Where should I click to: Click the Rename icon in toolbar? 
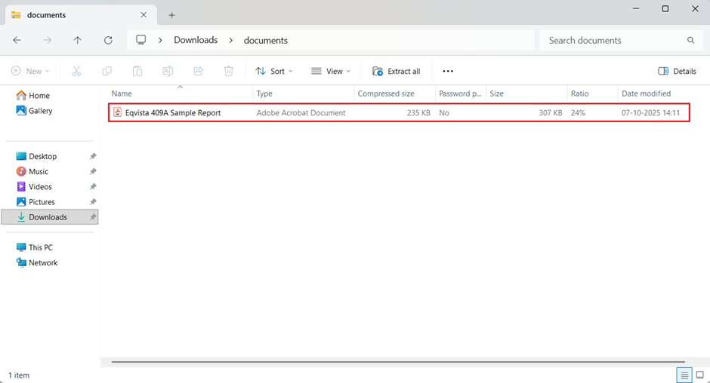[x=168, y=71]
